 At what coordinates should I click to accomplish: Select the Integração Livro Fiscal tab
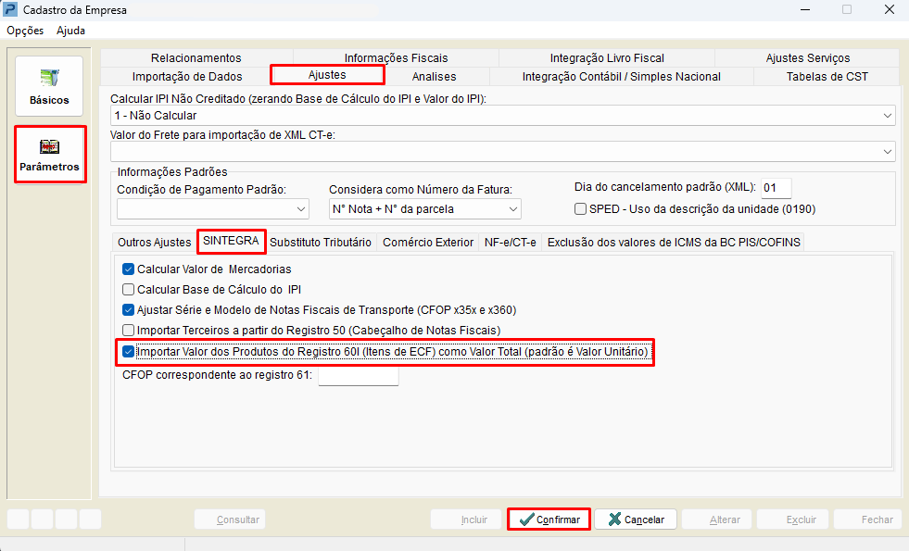click(607, 58)
